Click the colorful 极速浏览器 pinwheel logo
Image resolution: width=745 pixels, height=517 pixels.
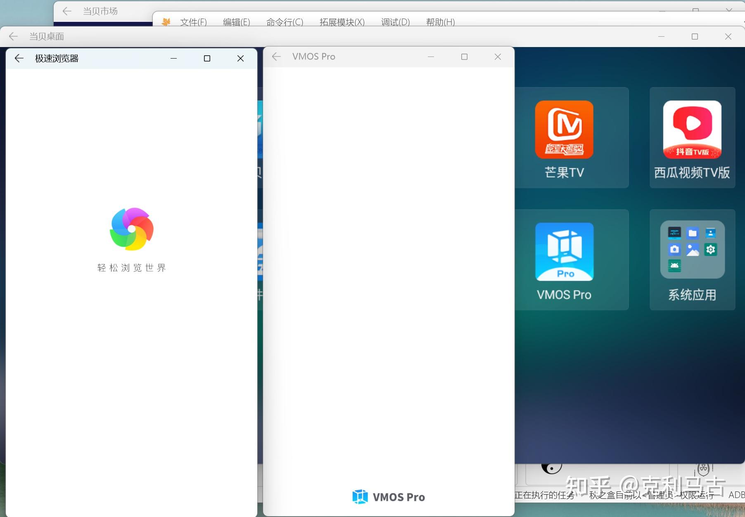point(132,229)
